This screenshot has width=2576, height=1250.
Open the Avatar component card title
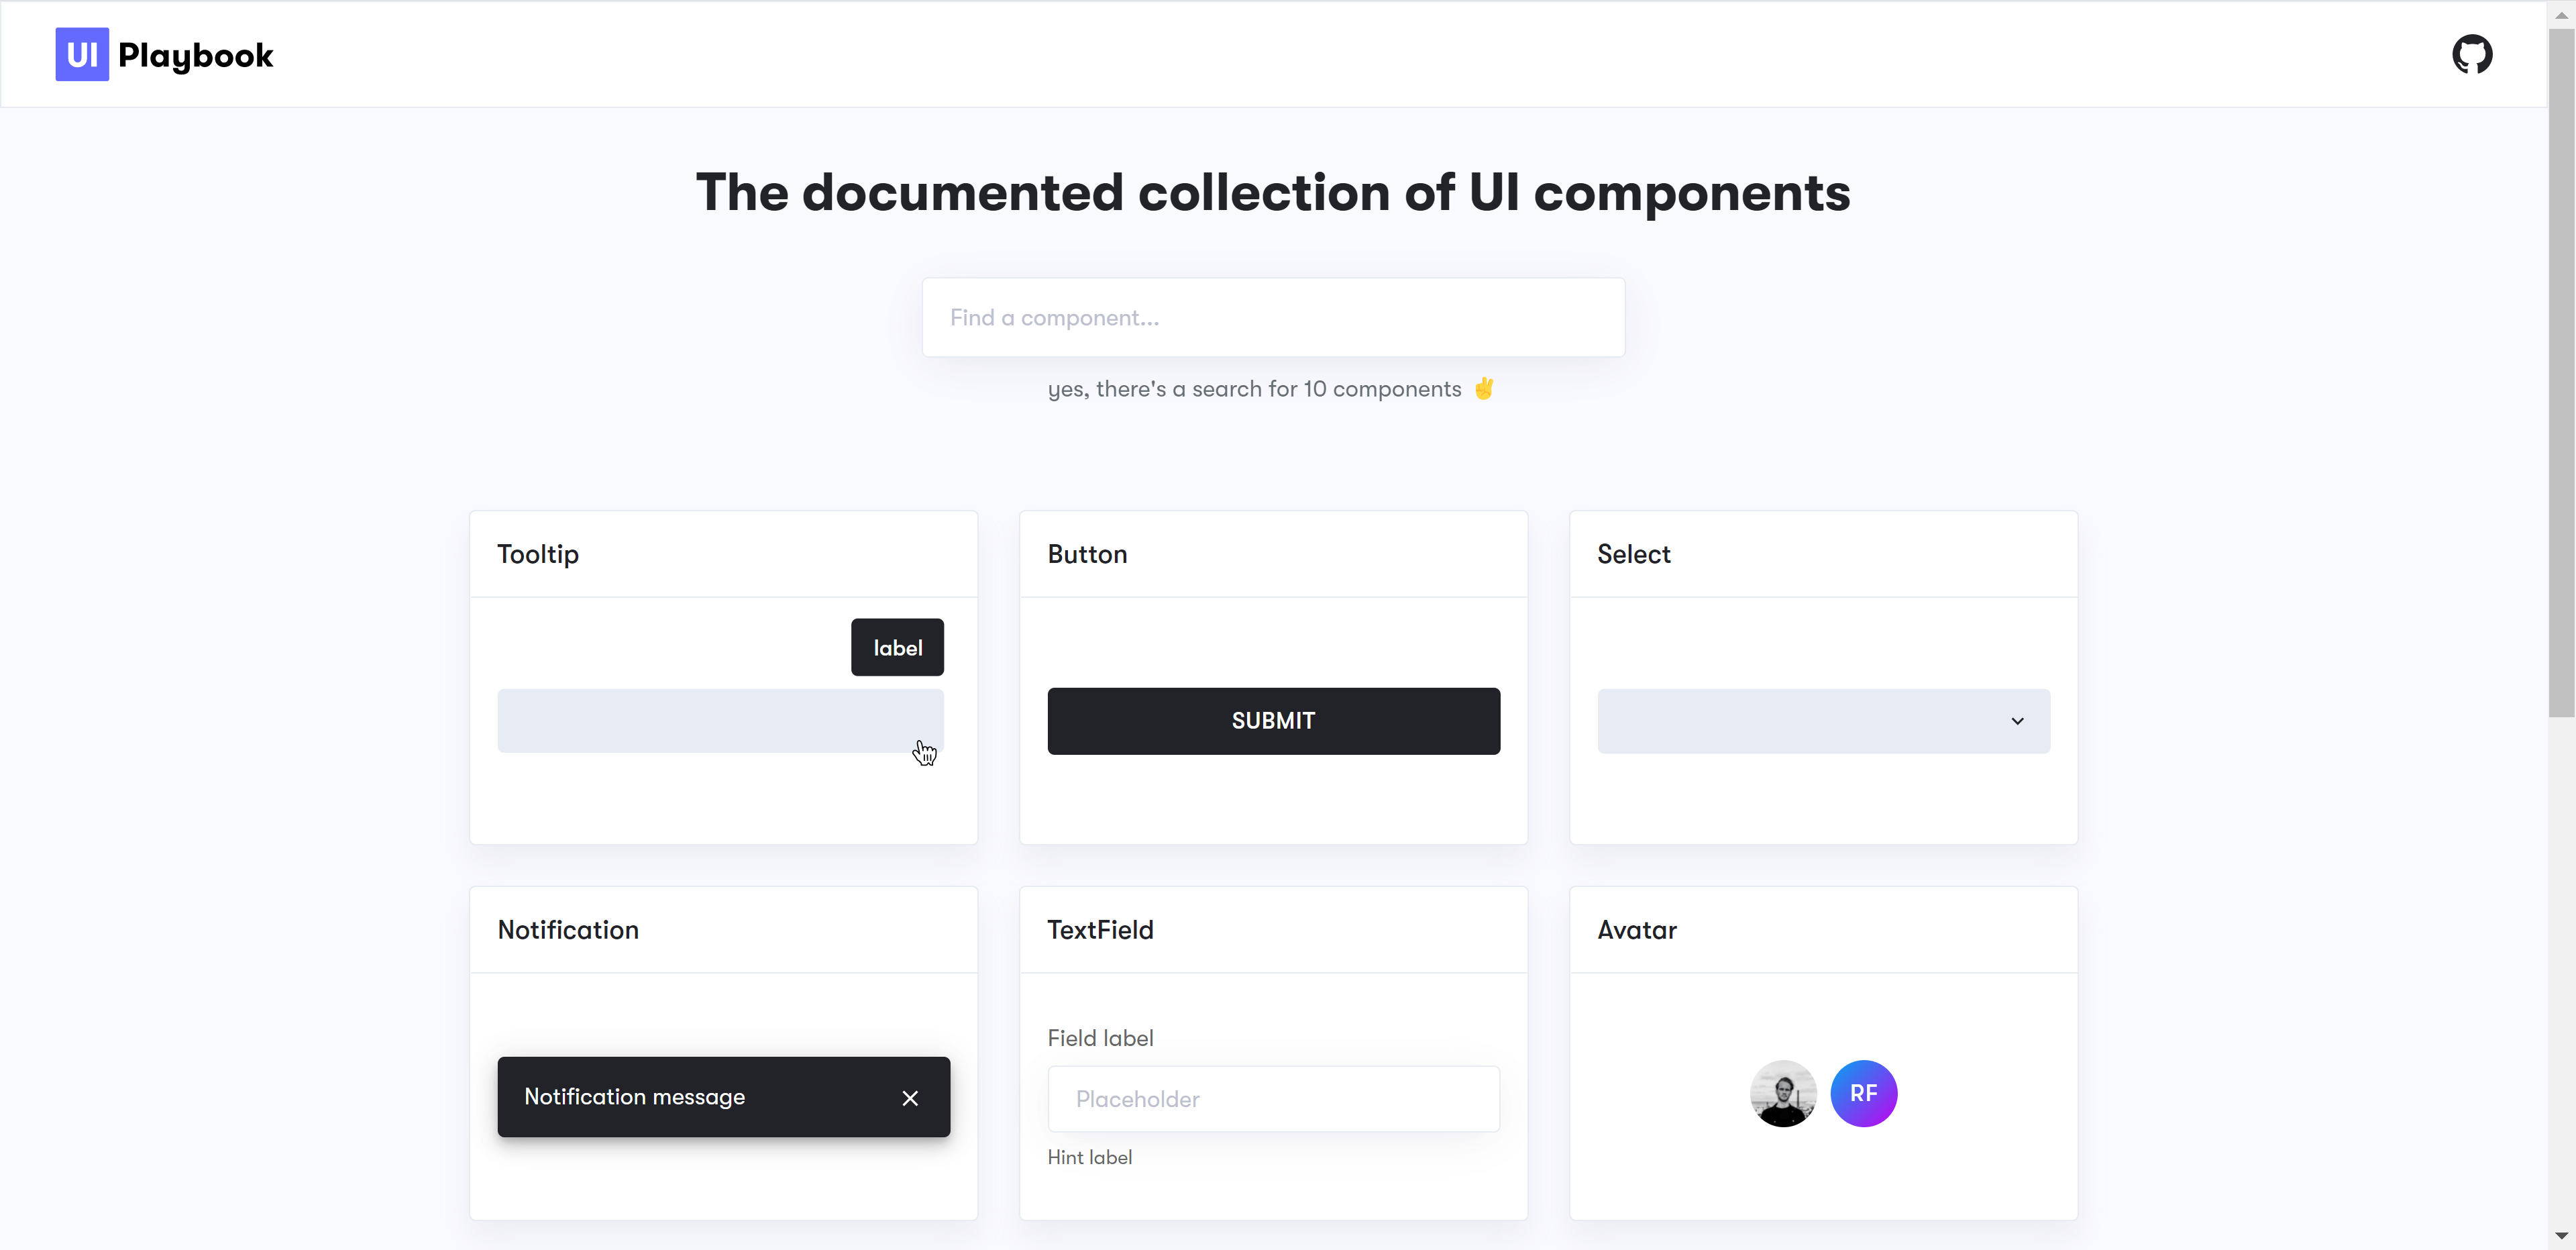coord(1636,930)
